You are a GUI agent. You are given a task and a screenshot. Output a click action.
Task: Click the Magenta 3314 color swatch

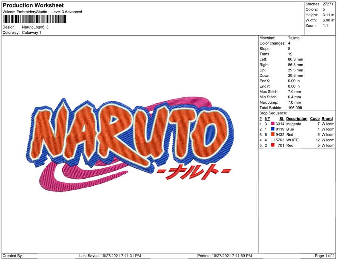(273, 124)
